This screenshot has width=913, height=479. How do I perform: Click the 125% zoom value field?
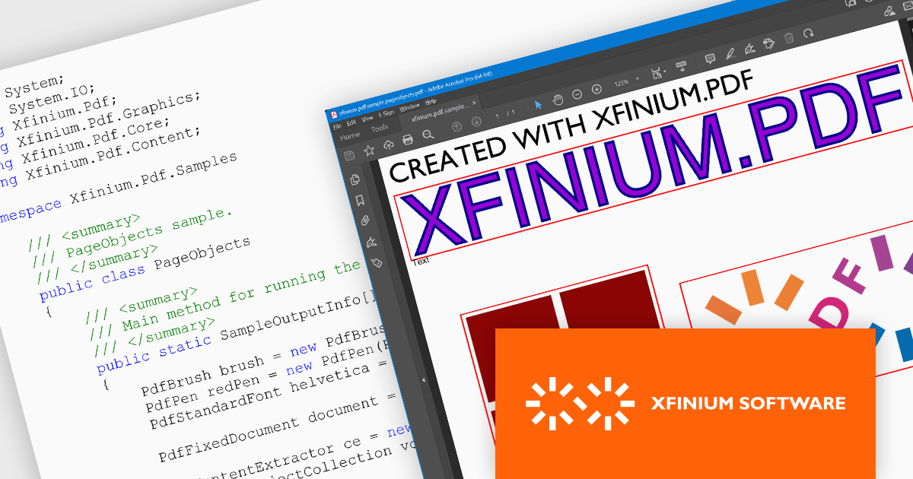[621, 82]
